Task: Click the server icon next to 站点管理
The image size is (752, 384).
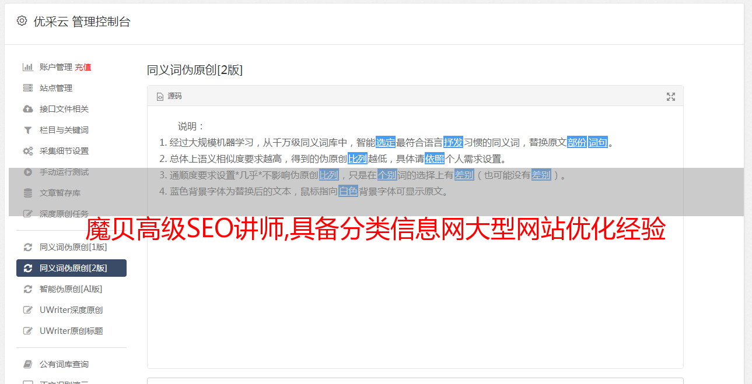Action: click(x=27, y=88)
